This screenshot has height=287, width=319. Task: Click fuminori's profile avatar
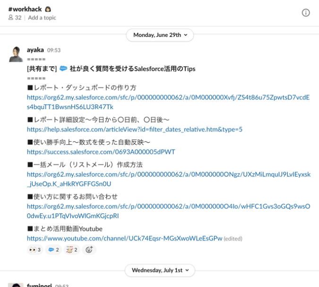pyautogui.click(x=16, y=285)
